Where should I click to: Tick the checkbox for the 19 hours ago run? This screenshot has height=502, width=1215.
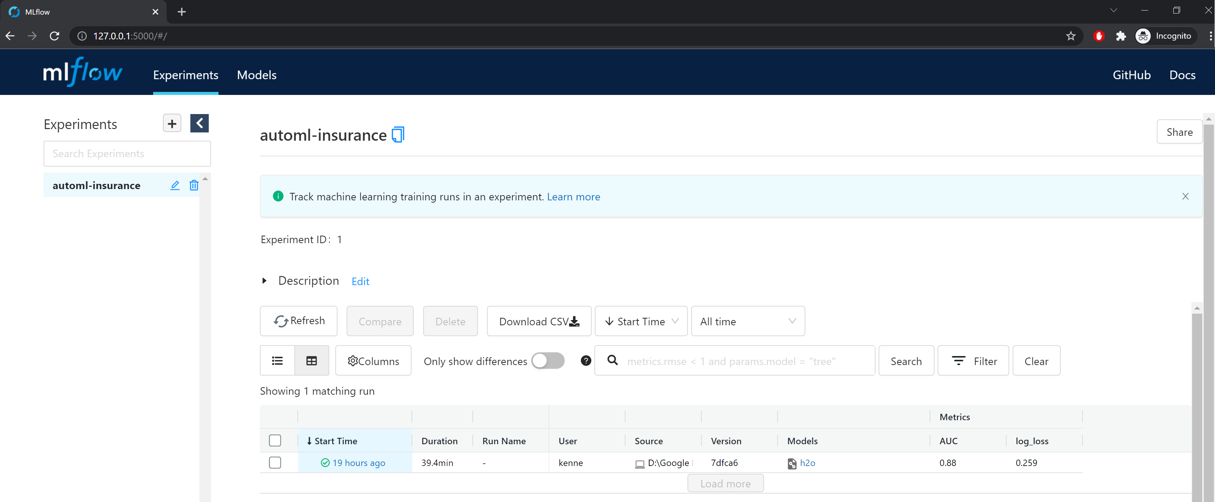(275, 462)
